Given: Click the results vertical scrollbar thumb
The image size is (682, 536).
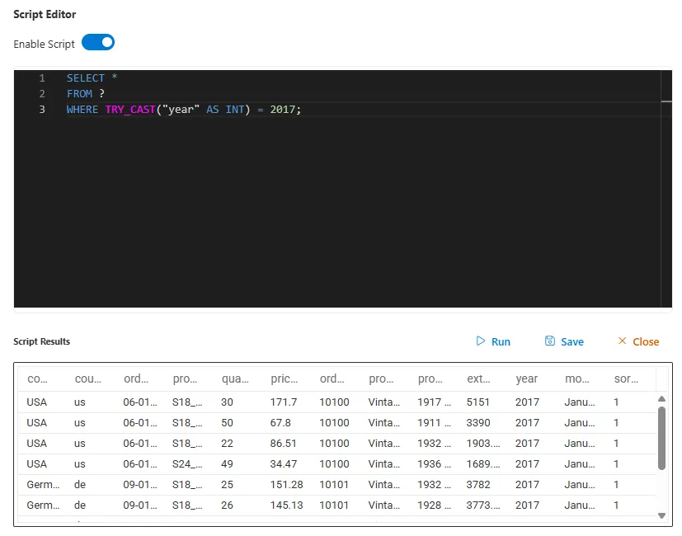Looking at the screenshot, I should 661,437.
